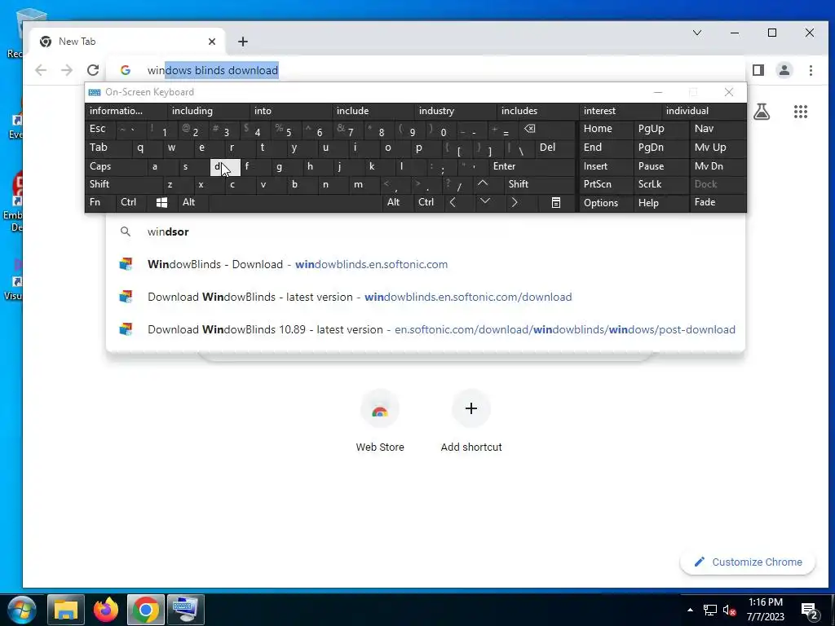Click the Enter key
835x626 pixels.
tap(532, 166)
